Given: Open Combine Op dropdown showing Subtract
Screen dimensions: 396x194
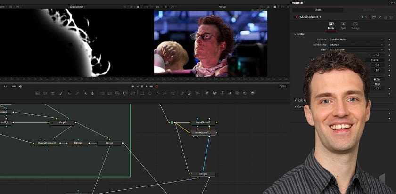Looking at the screenshot, I should [356, 45].
